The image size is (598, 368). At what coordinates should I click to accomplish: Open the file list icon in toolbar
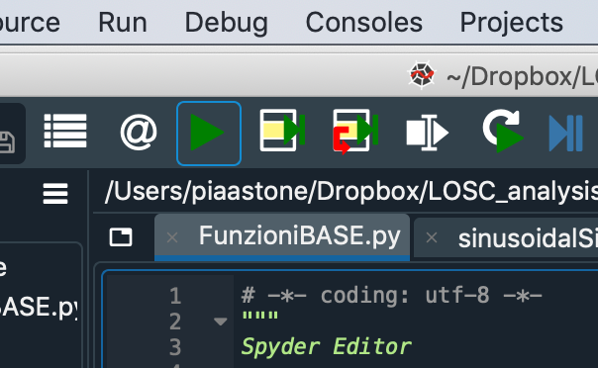(65, 131)
